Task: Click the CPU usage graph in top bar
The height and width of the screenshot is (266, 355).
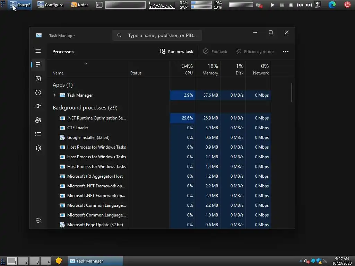Action: point(162,5)
